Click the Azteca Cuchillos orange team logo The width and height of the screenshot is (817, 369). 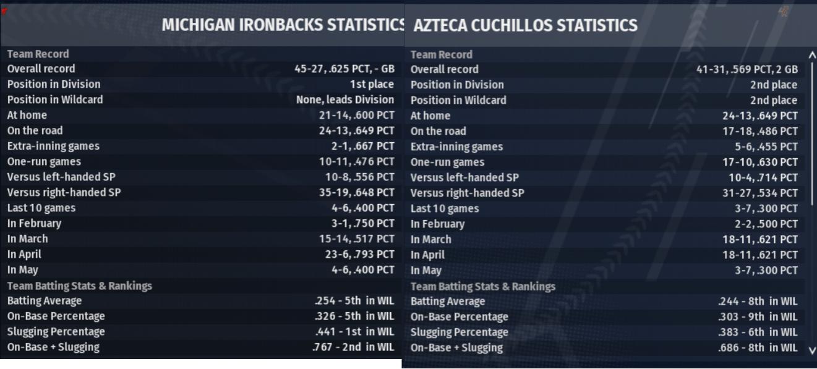pos(783,11)
